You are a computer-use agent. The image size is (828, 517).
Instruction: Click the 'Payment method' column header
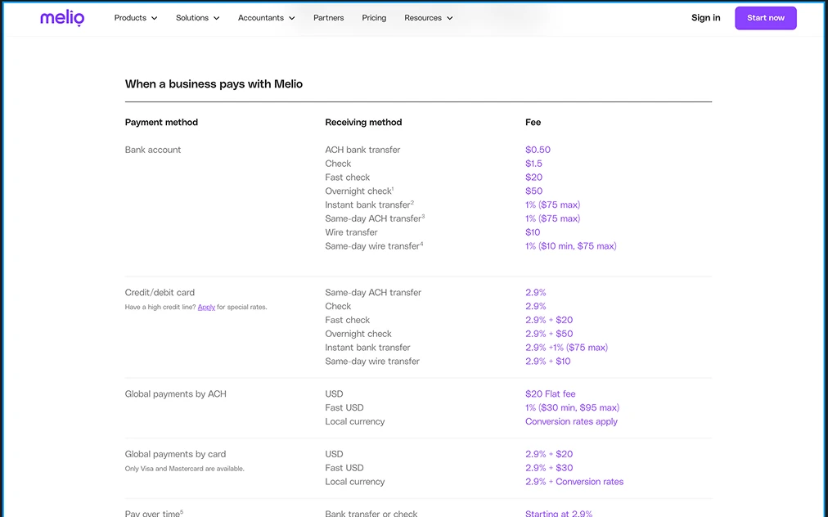tap(161, 122)
